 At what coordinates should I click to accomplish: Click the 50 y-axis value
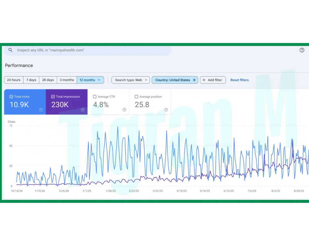tap(11, 146)
